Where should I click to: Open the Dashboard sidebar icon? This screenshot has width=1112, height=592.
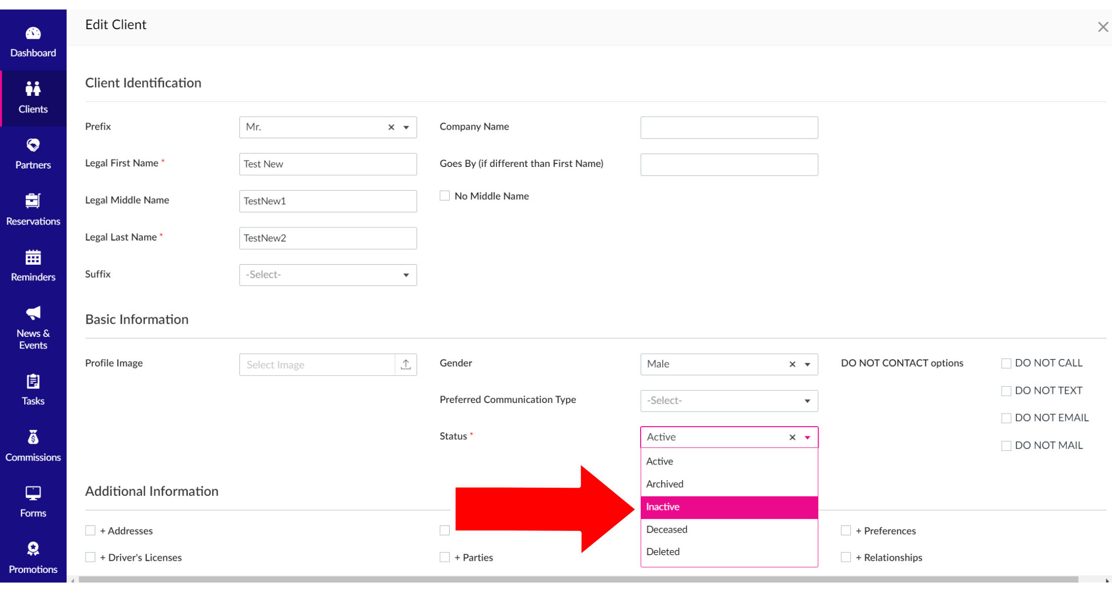click(x=33, y=34)
